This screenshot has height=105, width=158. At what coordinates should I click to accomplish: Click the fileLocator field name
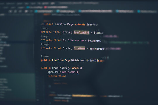pos(75,41)
